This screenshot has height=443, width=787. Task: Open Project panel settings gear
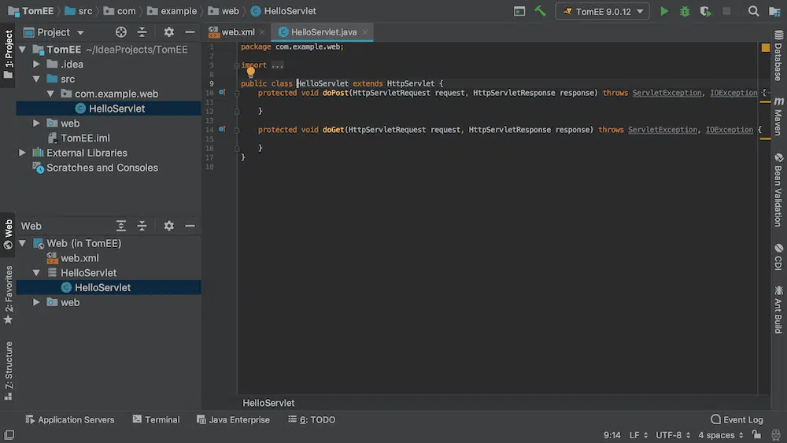point(168,32)
